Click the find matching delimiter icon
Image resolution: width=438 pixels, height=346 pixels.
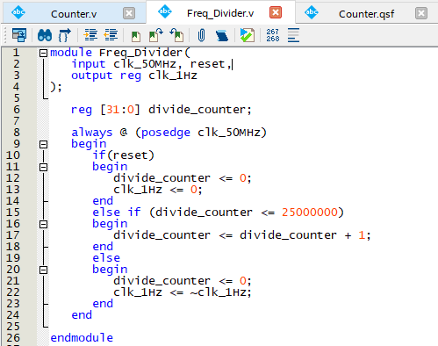pos(65,35)
